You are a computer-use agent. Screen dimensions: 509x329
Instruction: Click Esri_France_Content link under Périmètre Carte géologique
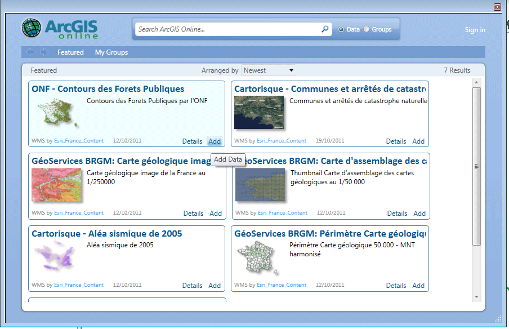(282, 285)
